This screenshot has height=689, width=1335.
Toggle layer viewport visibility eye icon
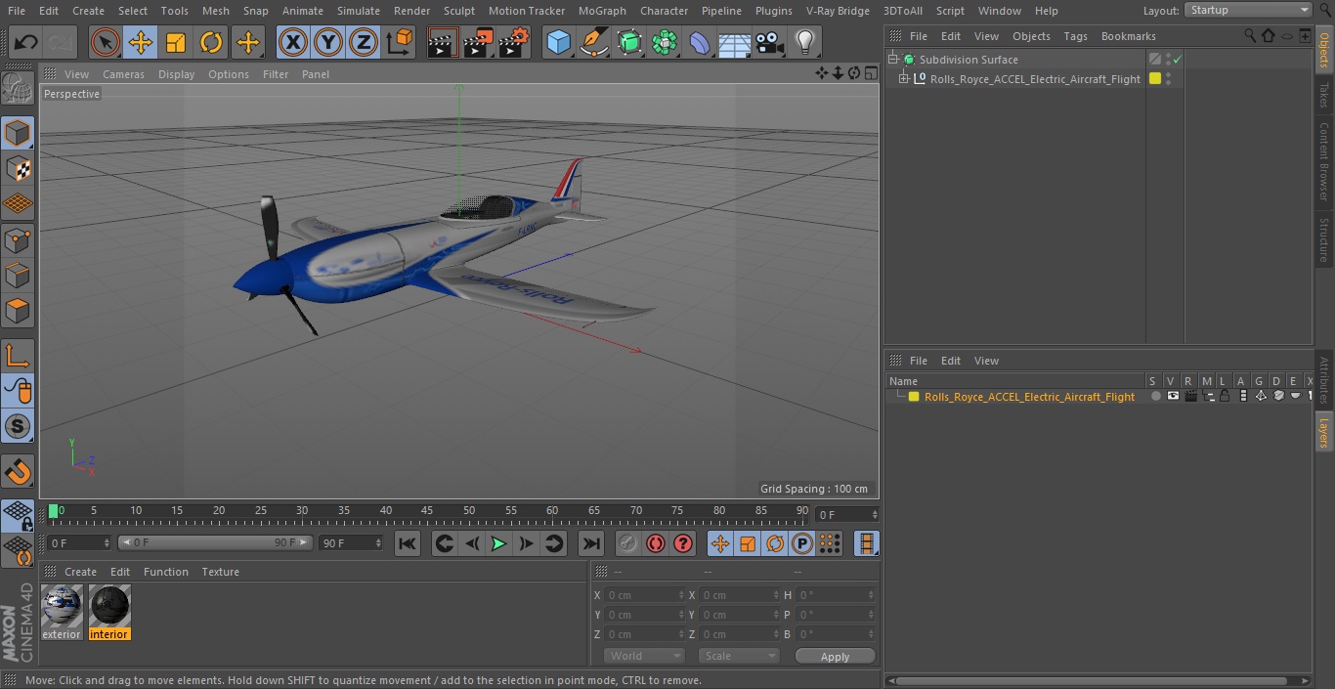pyautogui.click(x=1172, y=397)
